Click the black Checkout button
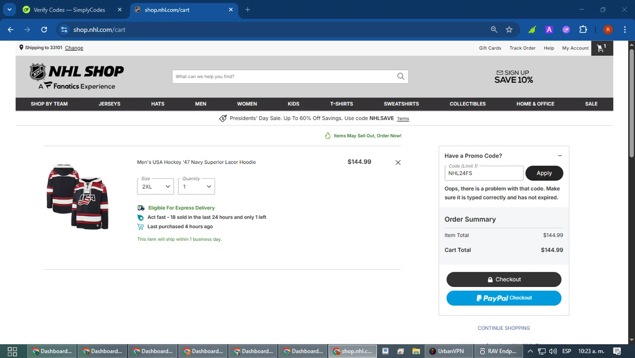635x358 pixels. tap(504, 279)
